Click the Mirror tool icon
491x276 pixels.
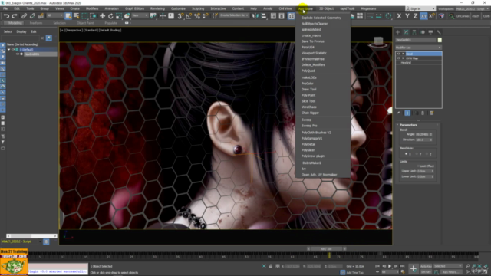255,16
